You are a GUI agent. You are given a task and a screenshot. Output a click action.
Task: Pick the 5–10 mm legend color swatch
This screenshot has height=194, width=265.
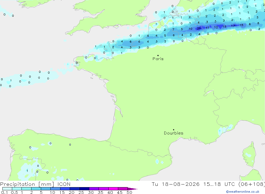click(x=46, y=189)
